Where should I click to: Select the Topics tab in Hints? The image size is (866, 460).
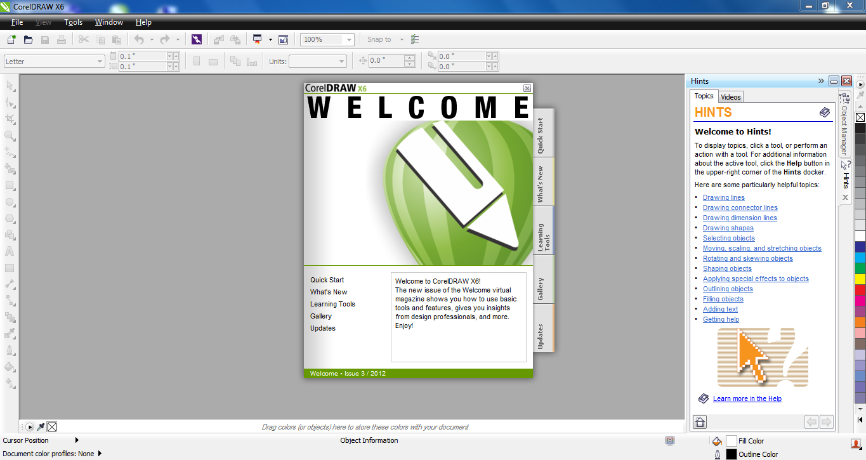tap(704, 96)
